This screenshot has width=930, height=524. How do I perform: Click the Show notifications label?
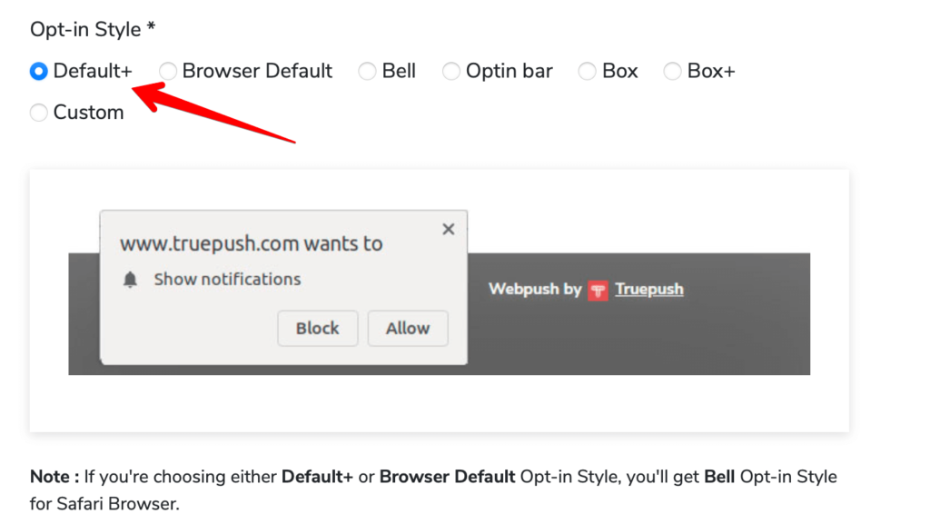pos(226,280)
